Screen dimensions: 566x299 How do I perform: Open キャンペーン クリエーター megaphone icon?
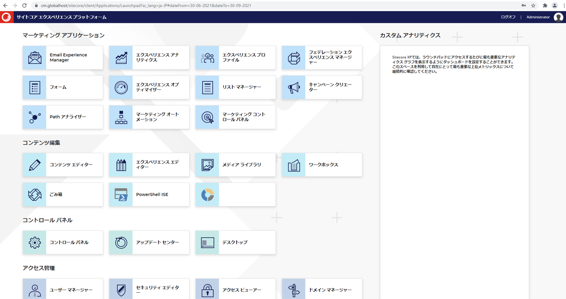click(293, 87)
